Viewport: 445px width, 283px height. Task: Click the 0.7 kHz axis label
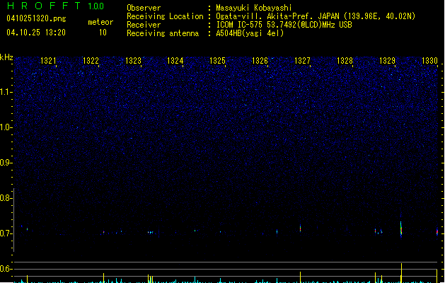[x=6, y=233]
